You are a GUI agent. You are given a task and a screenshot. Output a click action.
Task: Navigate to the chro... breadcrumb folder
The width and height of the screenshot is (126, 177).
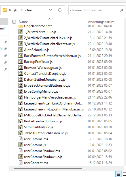tap(30, 10)
